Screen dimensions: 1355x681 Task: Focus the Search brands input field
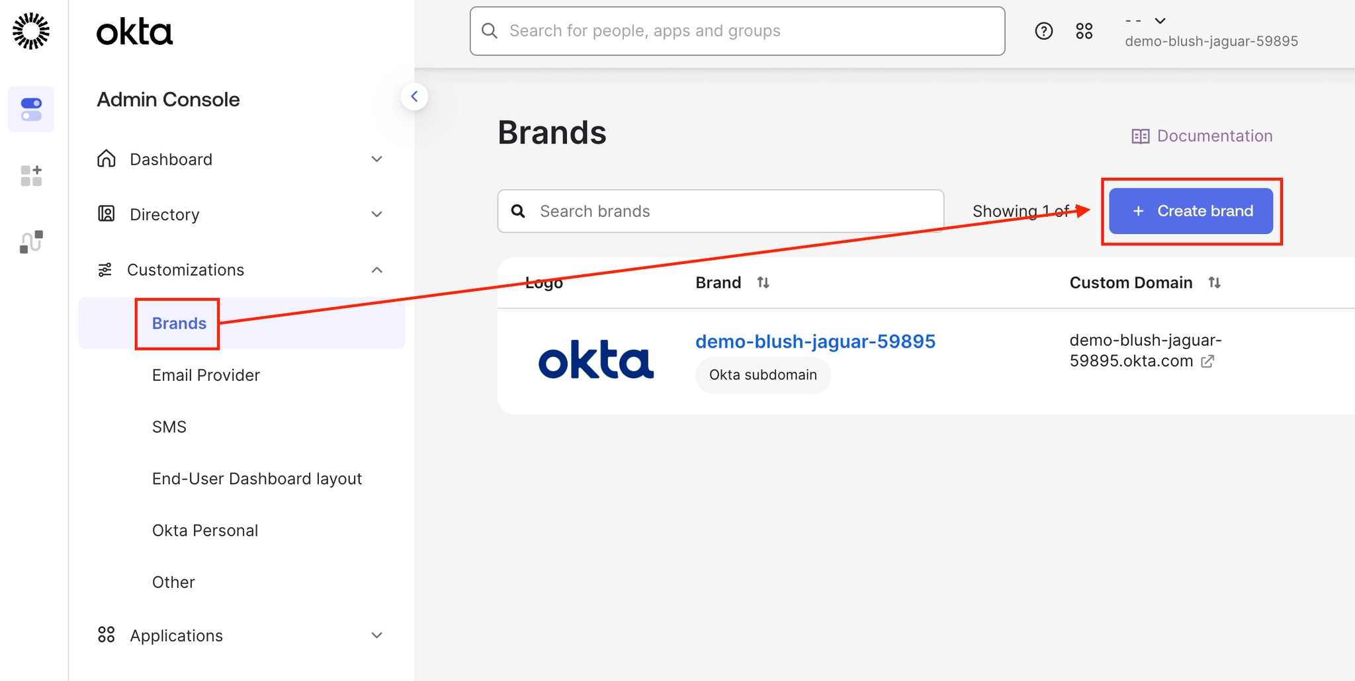coord(721,211)
